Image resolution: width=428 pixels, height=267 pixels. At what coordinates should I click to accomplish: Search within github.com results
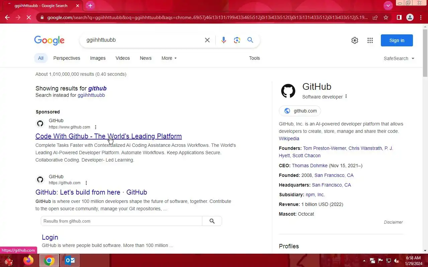[x=212, y=221]
